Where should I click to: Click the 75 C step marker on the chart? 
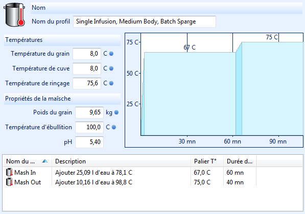click(272, 37)
